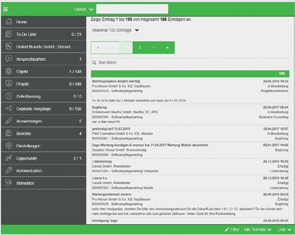Screen dimensions: 295x235
Task: Expand the Alle Termine dropdown
Action: point(257,230)
